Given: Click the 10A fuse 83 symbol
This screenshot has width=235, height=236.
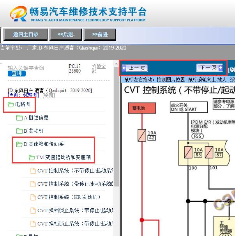Looking at the screenshot, I should point(188,152).
